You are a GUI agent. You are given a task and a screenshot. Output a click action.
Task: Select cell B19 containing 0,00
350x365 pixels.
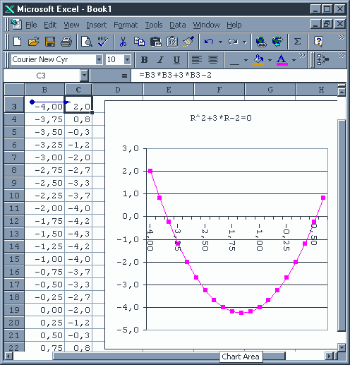pyautogui.click(x=44, y=310)
